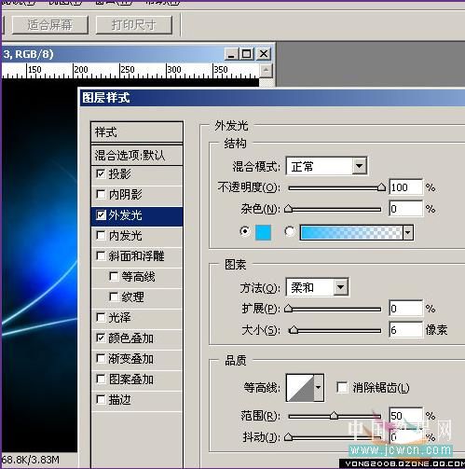465x469 pixels.
Task: Click the 扩展 value field
Action: point(405,309)
